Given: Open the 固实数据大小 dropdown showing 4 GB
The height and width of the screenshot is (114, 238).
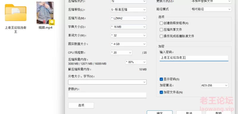Looking at the screenshot, I should [129, 44].
